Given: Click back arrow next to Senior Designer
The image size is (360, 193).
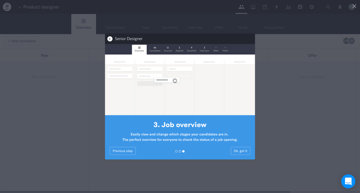Looking at the screenshot, I should coord(110,39).
